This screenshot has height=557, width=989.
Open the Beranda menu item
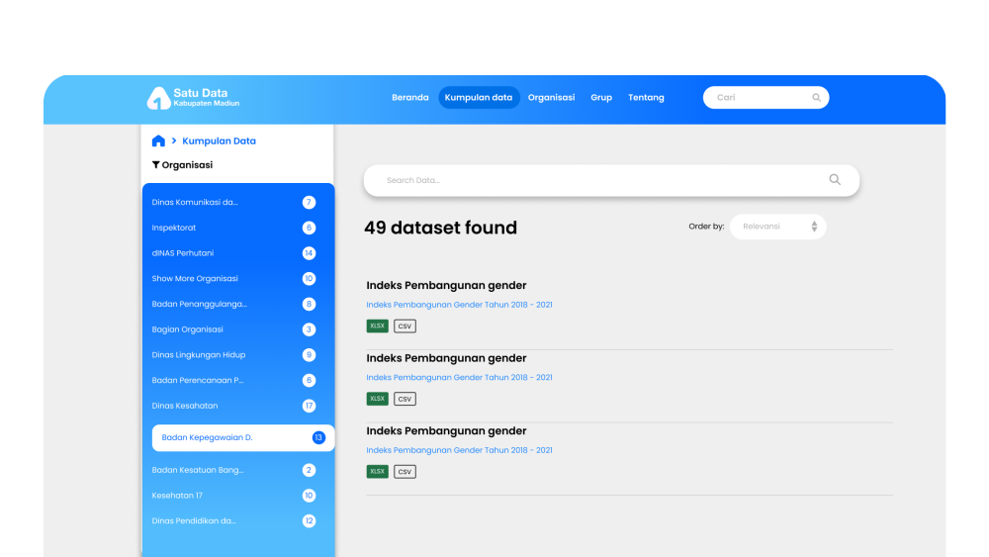pyautogui.click(x=409, y=98)
